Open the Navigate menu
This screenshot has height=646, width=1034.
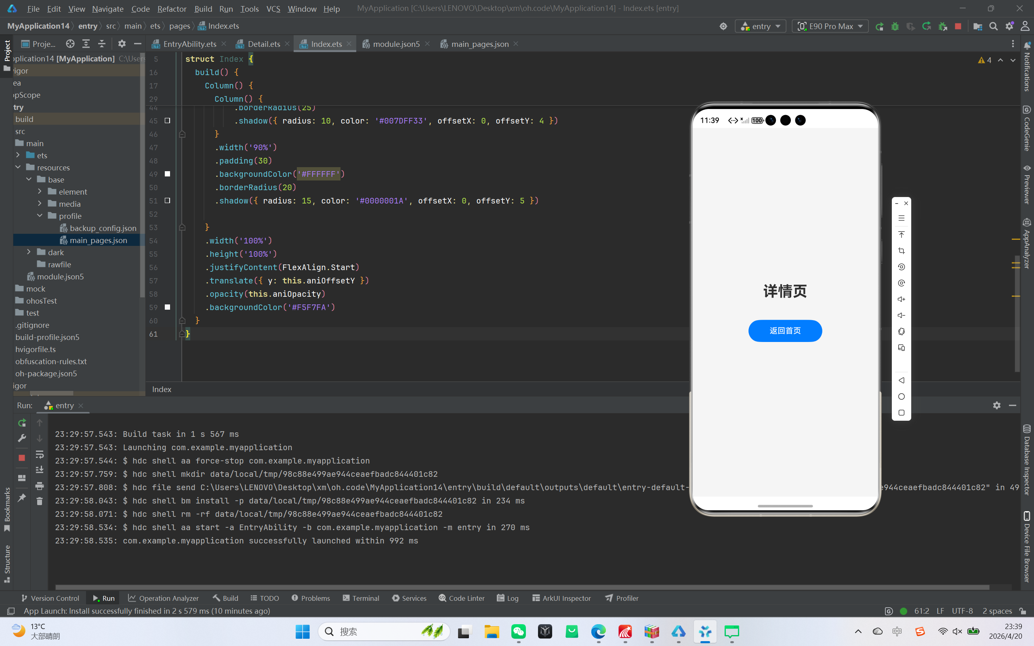point(108,8)
